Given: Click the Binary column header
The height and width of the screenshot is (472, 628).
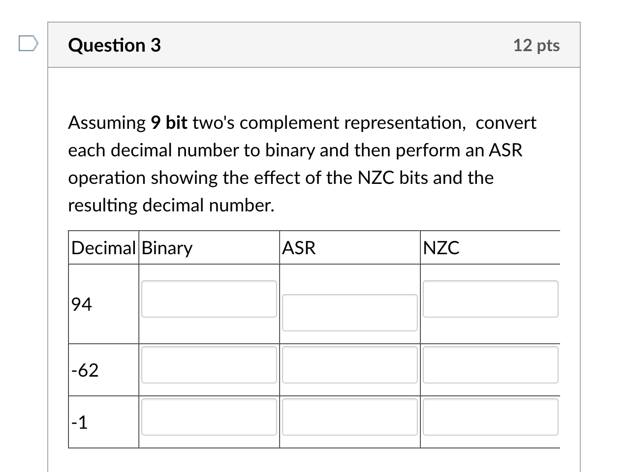Looking at the screenshot, I should coord(166,248).
